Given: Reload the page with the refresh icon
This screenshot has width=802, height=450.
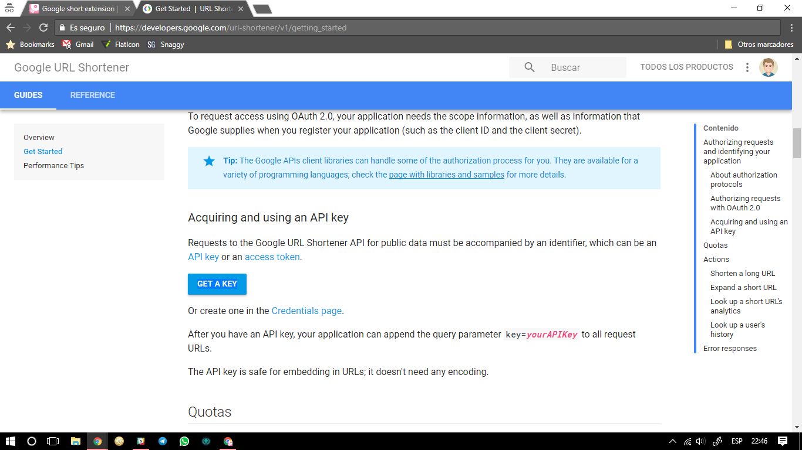Looking at the screenshot, I should [43, 28].
